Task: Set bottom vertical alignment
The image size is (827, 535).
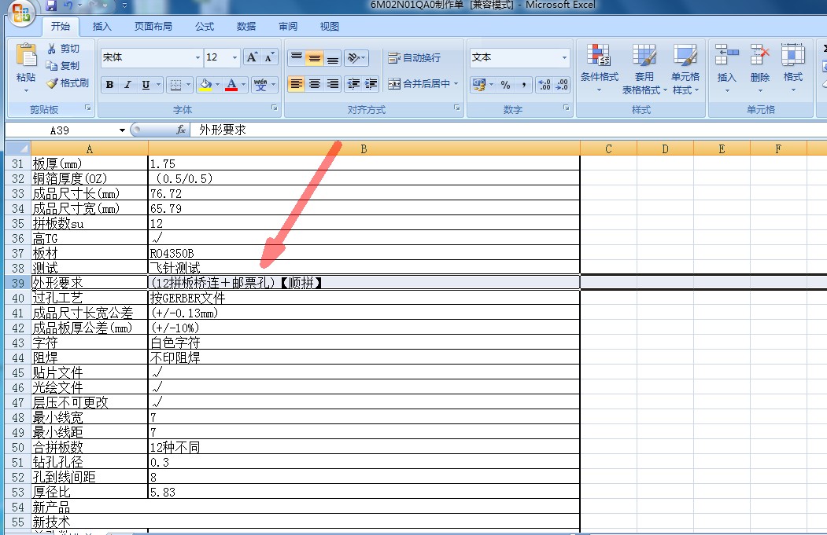Action: coord(332,57)
